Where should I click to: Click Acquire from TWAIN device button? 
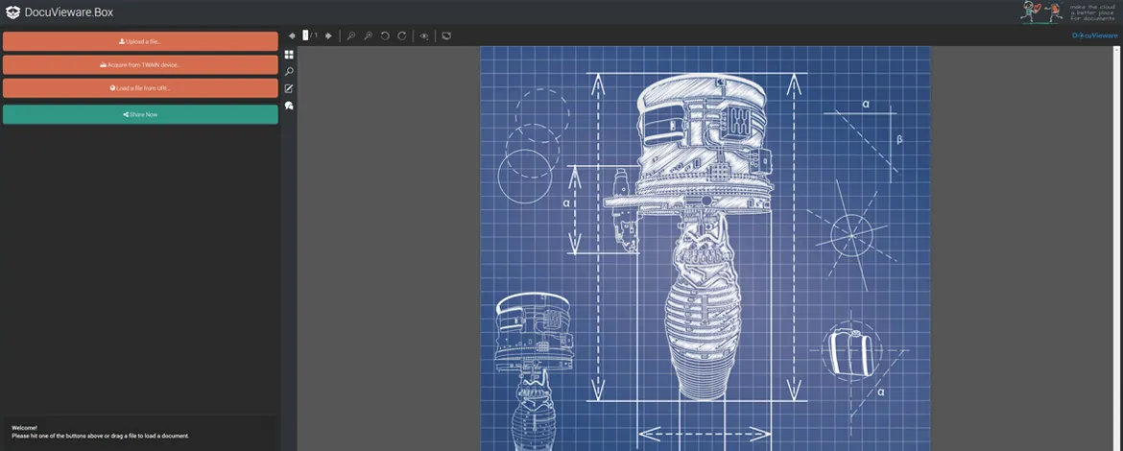pos(140,64)
